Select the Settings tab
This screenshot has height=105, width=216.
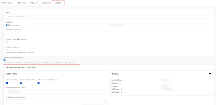click(x=58, y=3)
